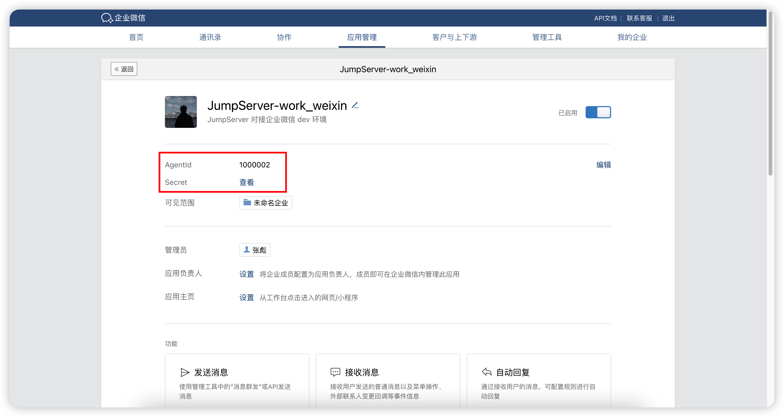Click the 返回 back button
This screenshot has height=417, width=784.
[x=124, y=69]
